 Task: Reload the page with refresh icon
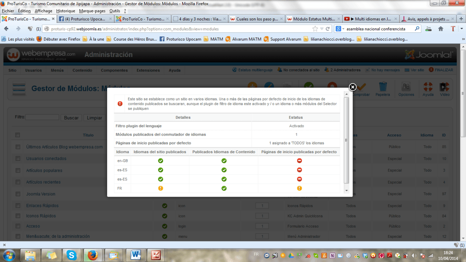click(x=328, y=29)
